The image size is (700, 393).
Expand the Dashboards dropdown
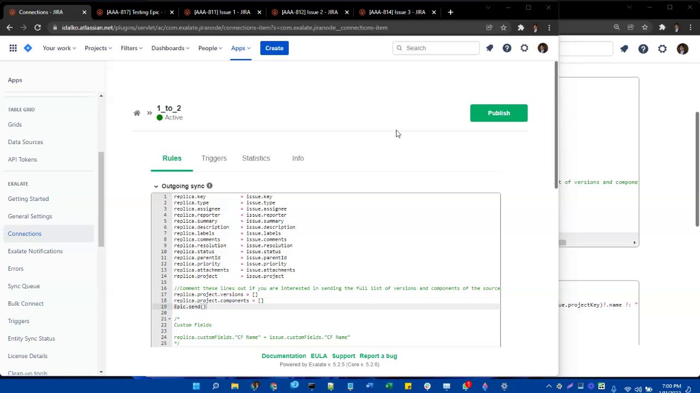point(171,48)
